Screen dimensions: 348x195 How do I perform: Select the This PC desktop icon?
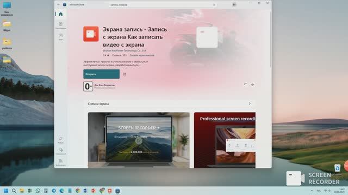7,9
